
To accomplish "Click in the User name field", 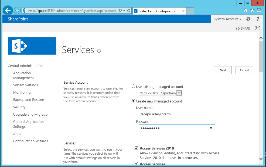I will pos(177,114).
